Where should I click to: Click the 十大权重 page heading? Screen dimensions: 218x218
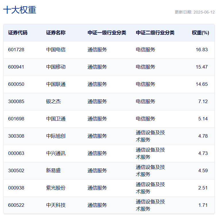(x=20, y=10)
